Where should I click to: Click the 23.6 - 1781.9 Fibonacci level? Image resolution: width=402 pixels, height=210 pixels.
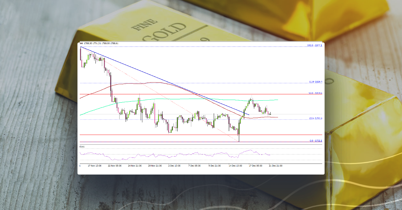click(x=315, y=118)
